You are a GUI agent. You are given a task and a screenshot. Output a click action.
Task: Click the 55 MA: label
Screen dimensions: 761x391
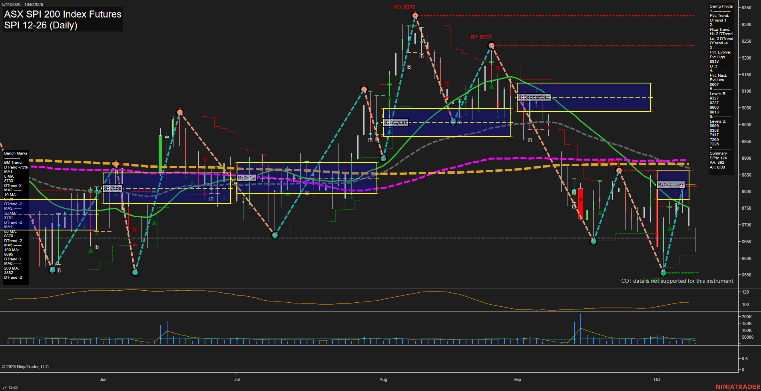tap(10, 232)
